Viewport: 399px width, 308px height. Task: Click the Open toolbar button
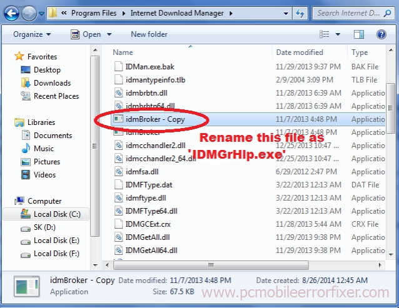86,34
